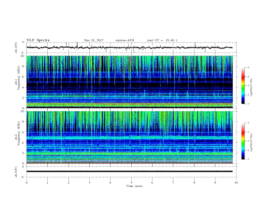
Task: Click the "8" tick on the time axis
Action: pos(194,183)
